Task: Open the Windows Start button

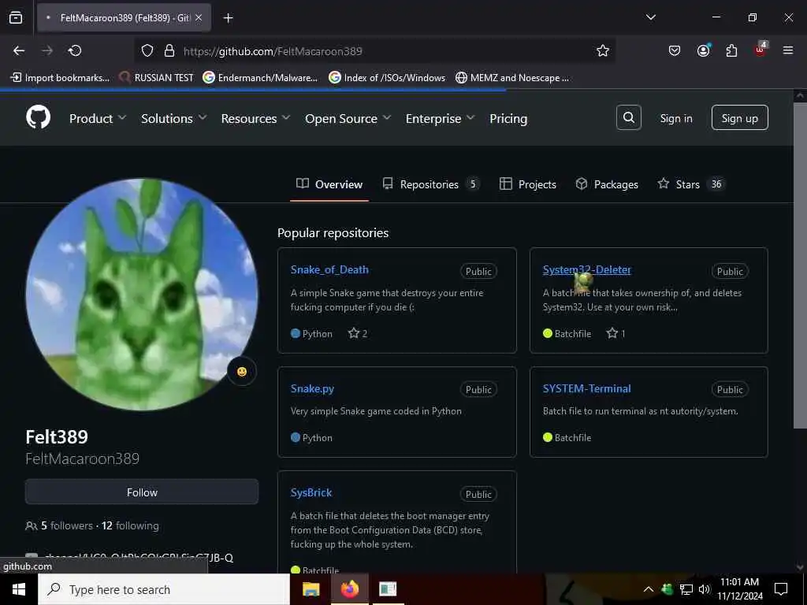Action: (x=19, y=589)
